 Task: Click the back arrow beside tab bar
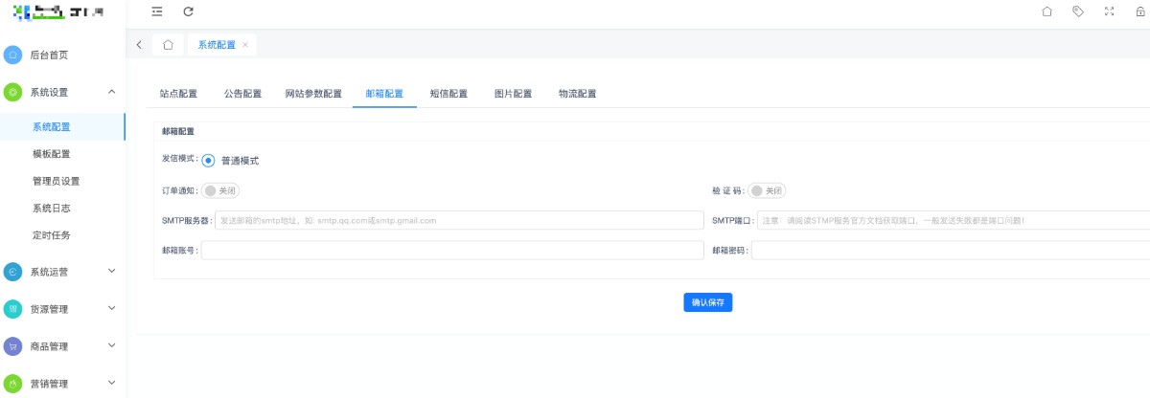pyautogui.click(x=140, y=45)
